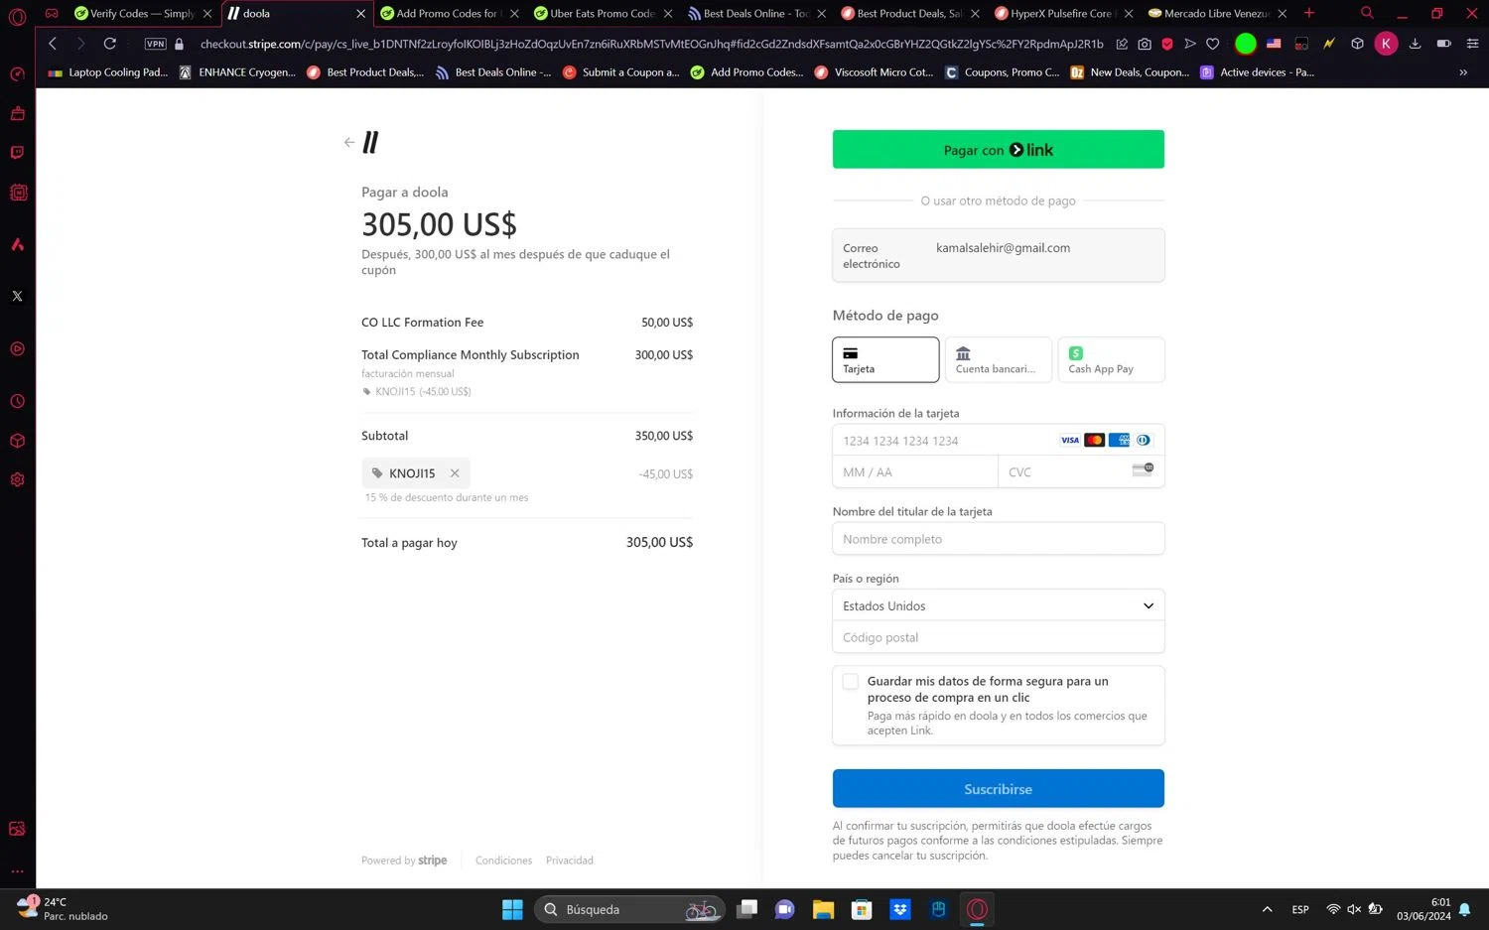Open sidebar Settings gear

tap(17, 479)
